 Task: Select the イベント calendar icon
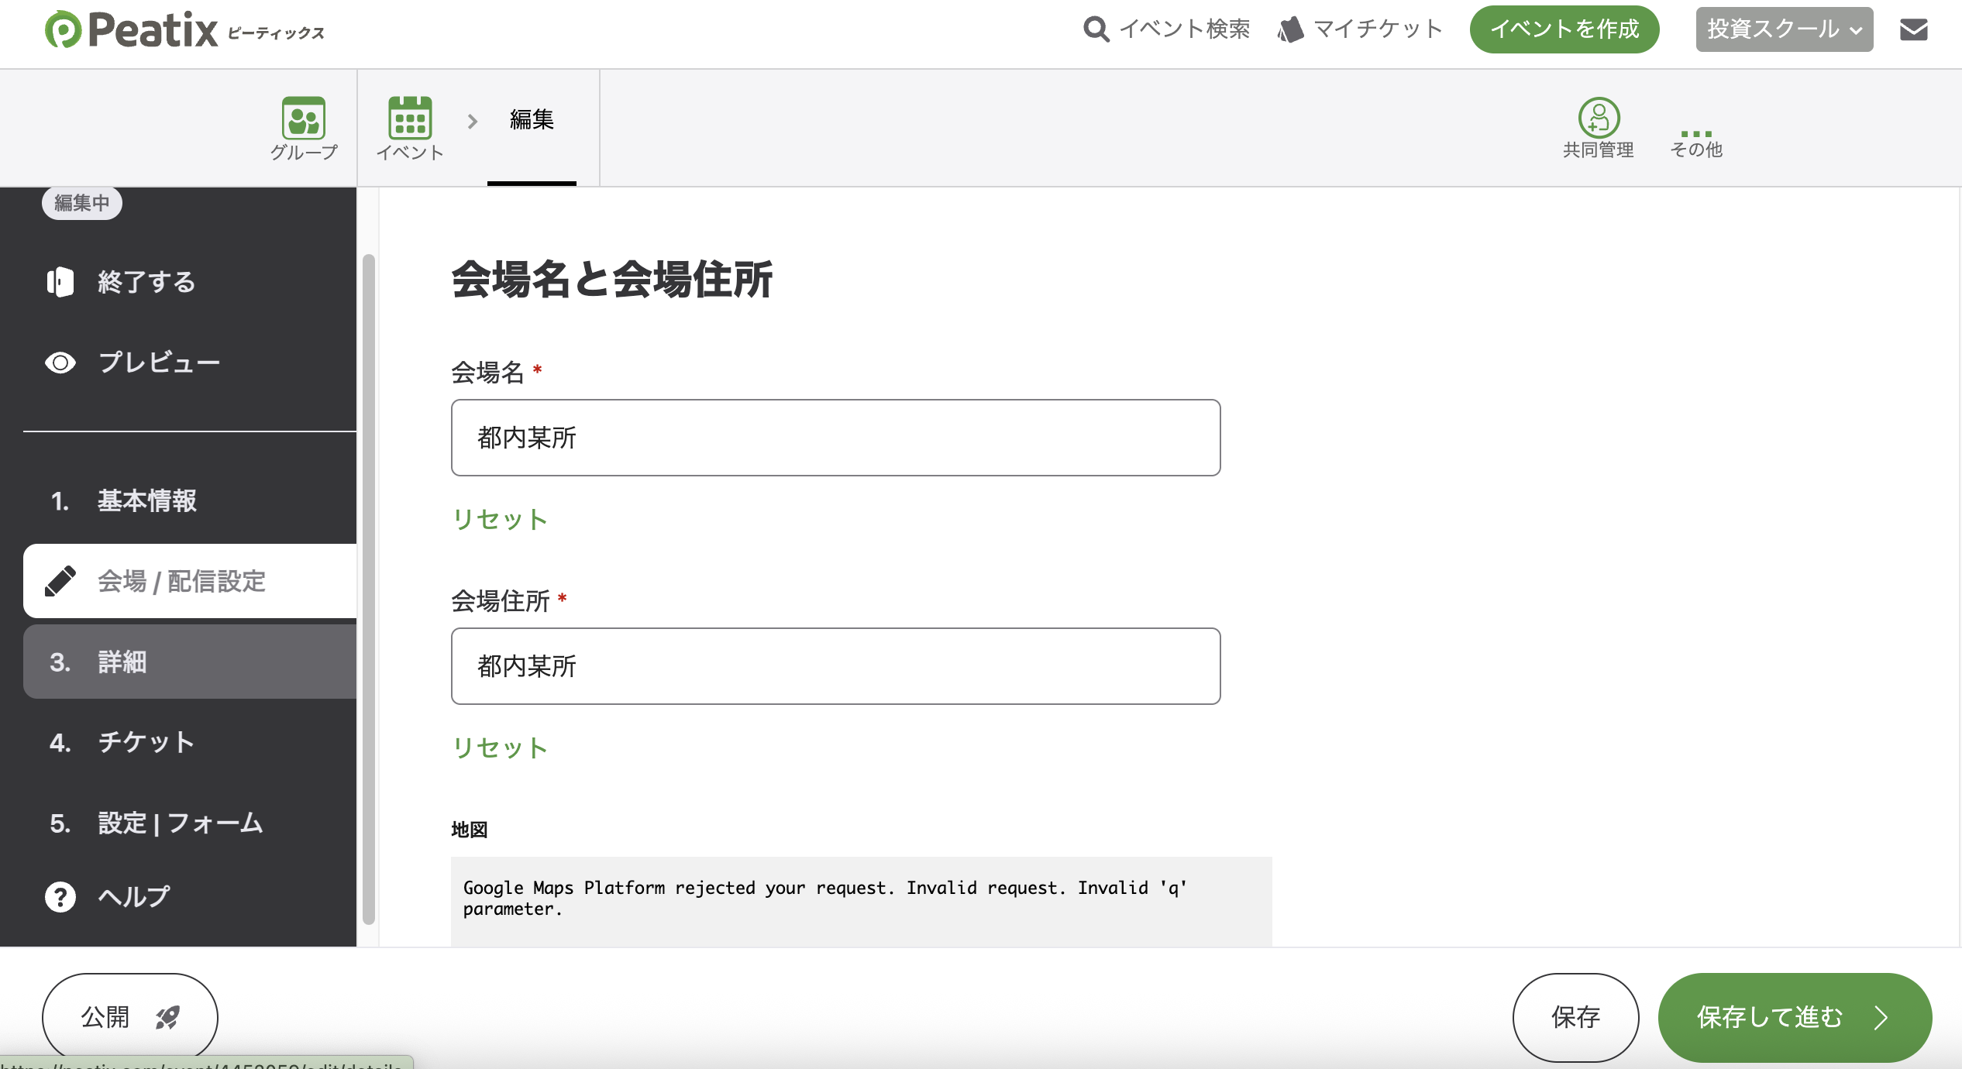(410, 119)
